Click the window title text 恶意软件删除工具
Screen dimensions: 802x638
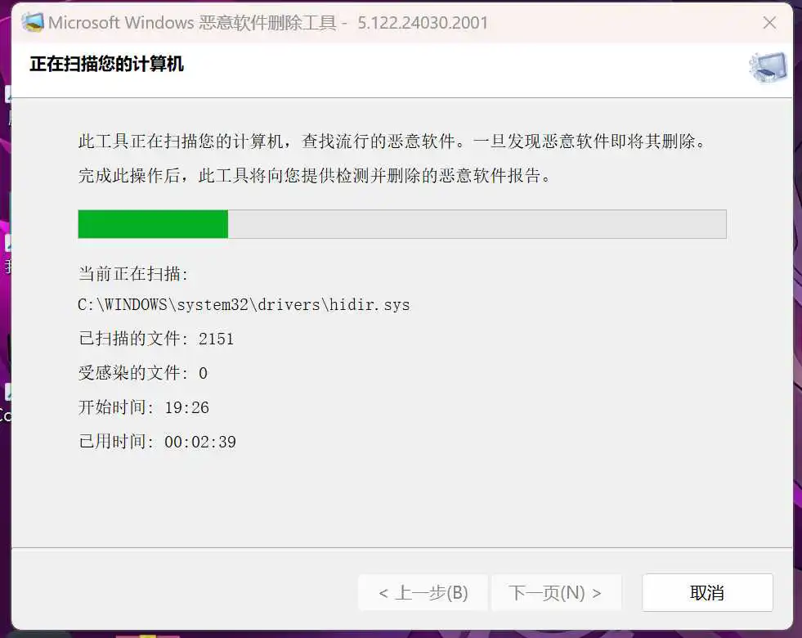267,23
